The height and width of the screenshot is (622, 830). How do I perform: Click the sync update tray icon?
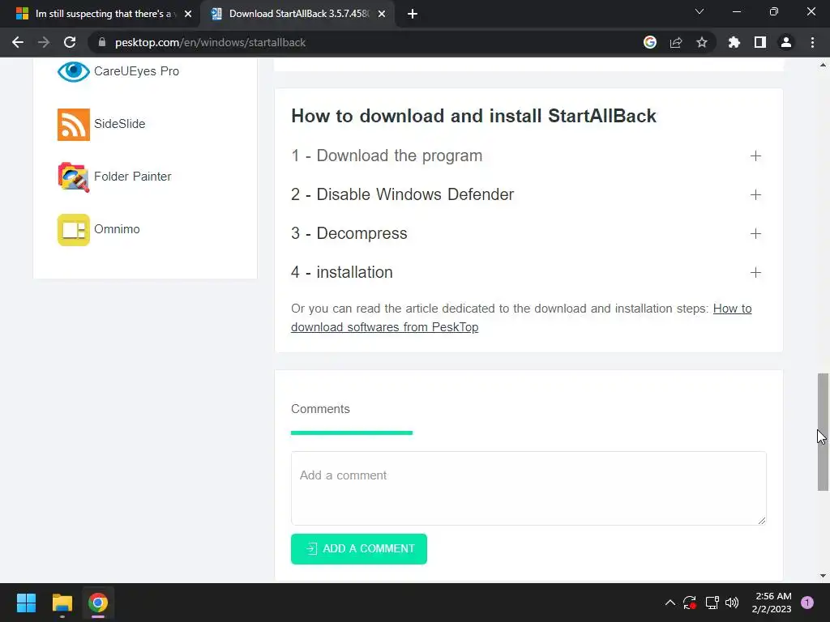click(689, 603)
